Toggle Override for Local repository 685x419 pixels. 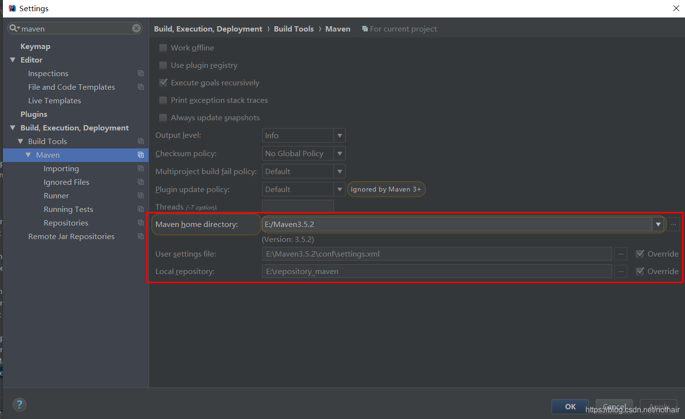coord(640,271)
